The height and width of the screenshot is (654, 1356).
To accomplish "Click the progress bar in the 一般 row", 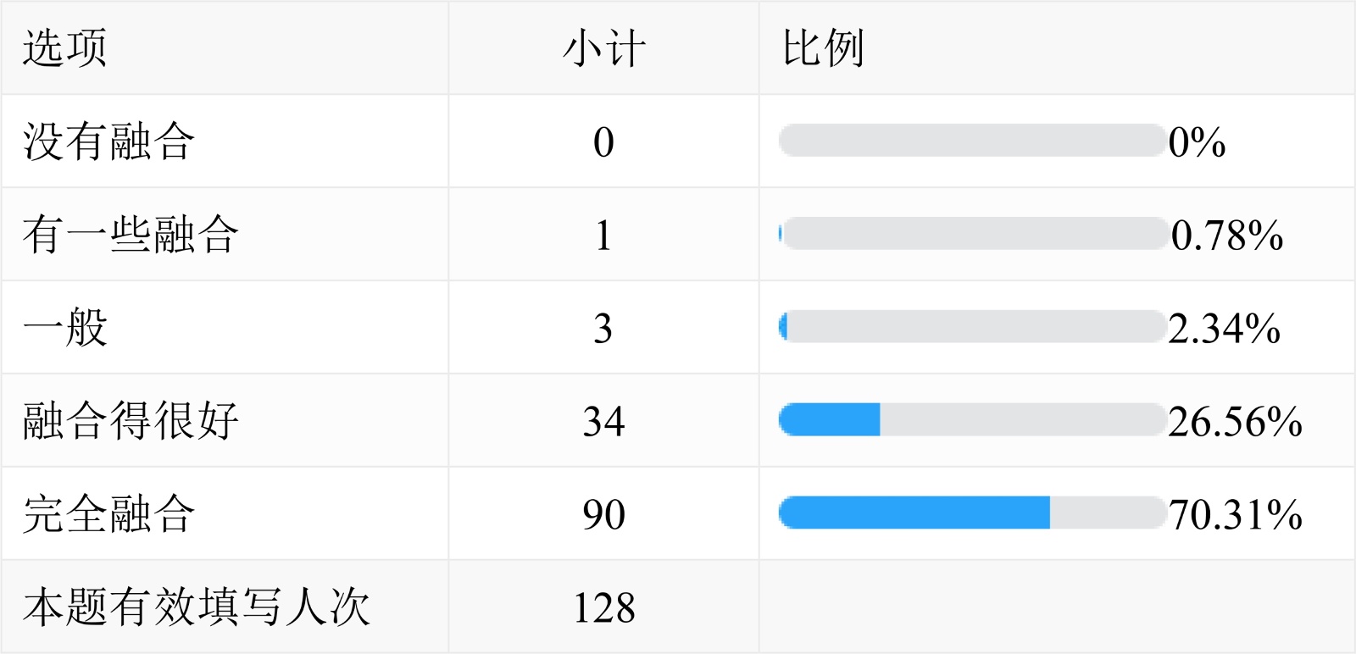I will 971,327.
